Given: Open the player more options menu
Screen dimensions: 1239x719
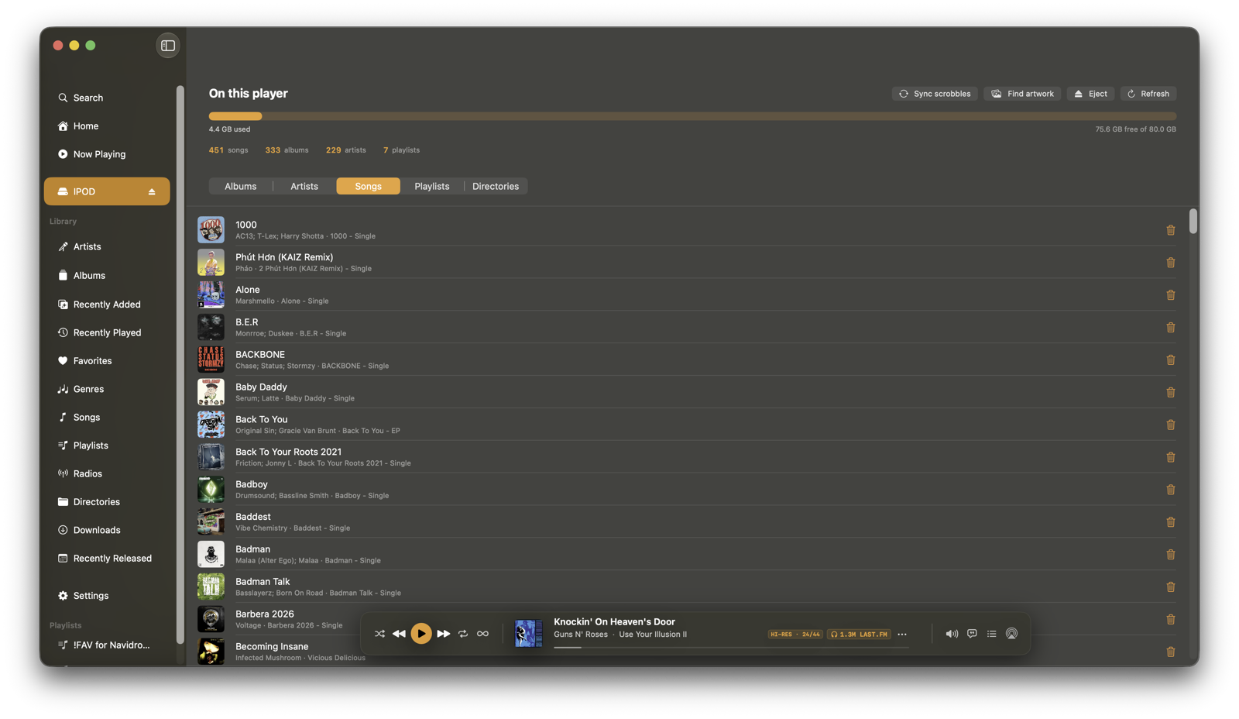Looking at the screenshot, I should pos(902,635).
